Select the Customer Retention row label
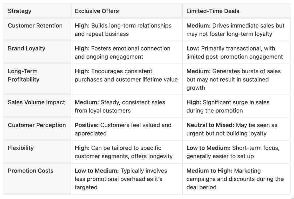 coord(35,26)
